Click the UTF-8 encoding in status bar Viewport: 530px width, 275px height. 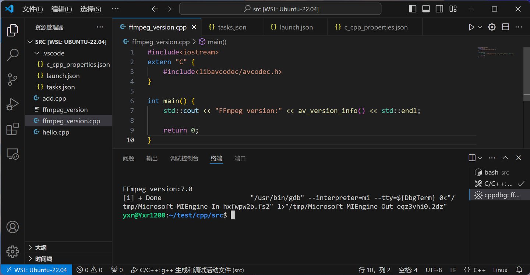click(434, 270)
